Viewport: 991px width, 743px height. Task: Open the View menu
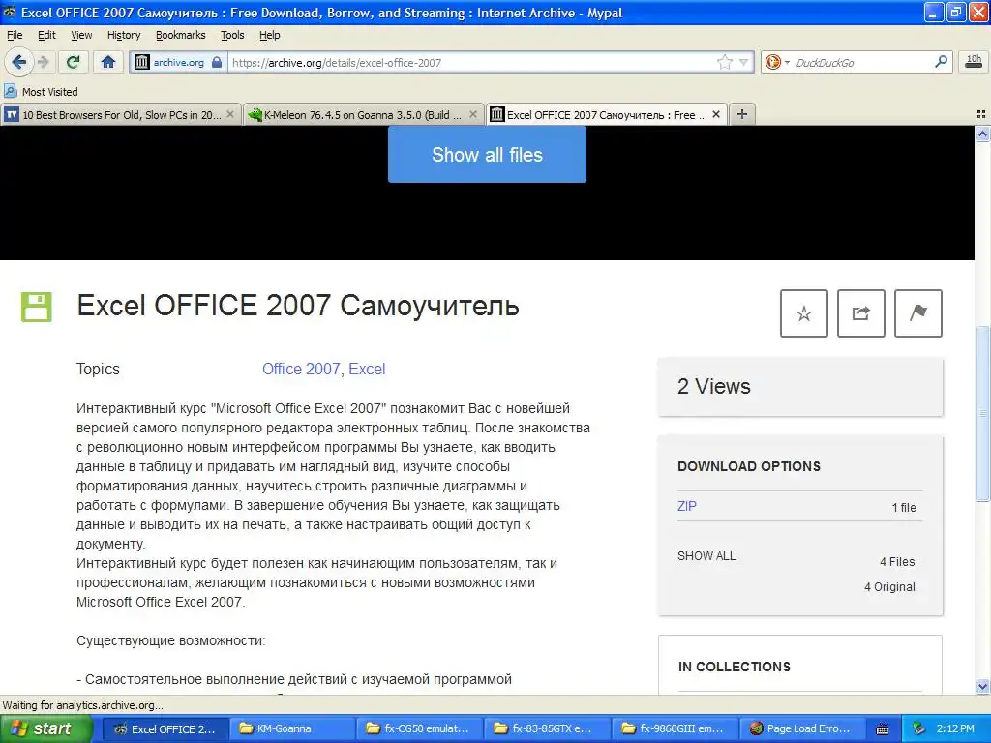81,35
